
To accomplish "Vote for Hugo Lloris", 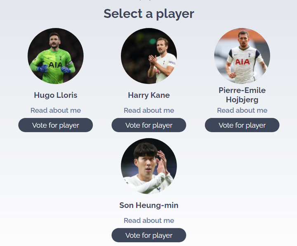I will point(56,125).
